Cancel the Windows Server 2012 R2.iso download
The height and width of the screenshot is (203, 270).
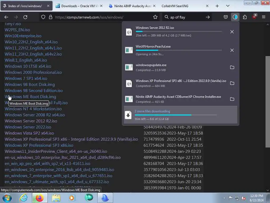[232, 32]
